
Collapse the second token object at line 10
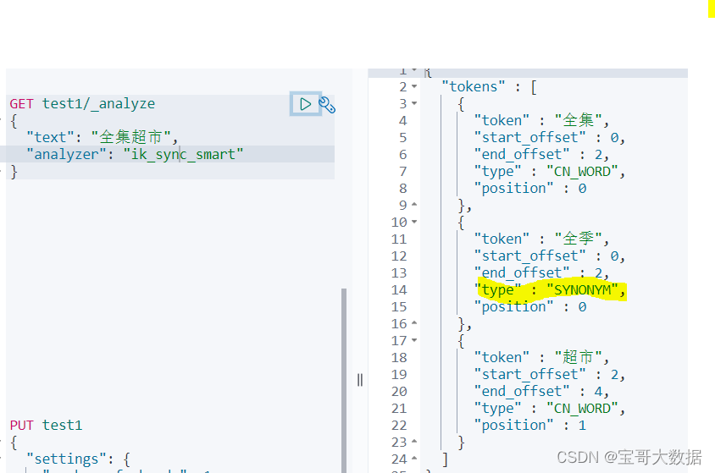click(414, 222)
